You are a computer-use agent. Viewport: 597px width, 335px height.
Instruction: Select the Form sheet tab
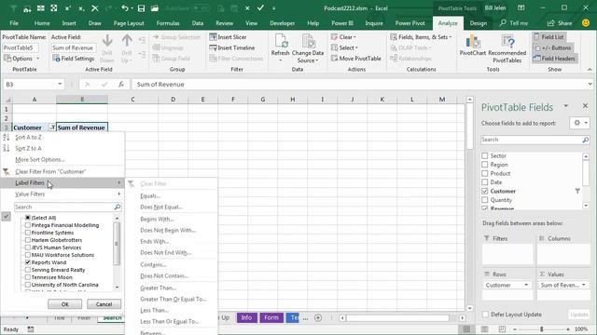click(x=271, y=317)
